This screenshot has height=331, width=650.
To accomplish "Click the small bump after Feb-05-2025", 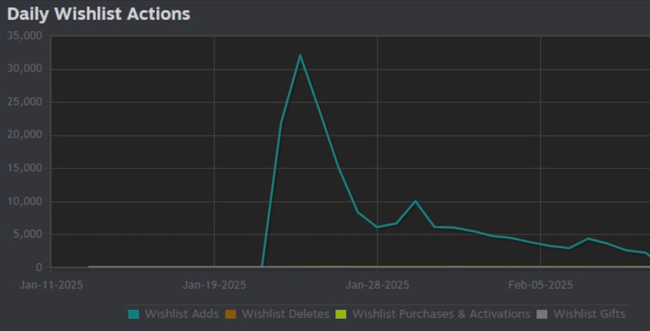I will 588,239.
